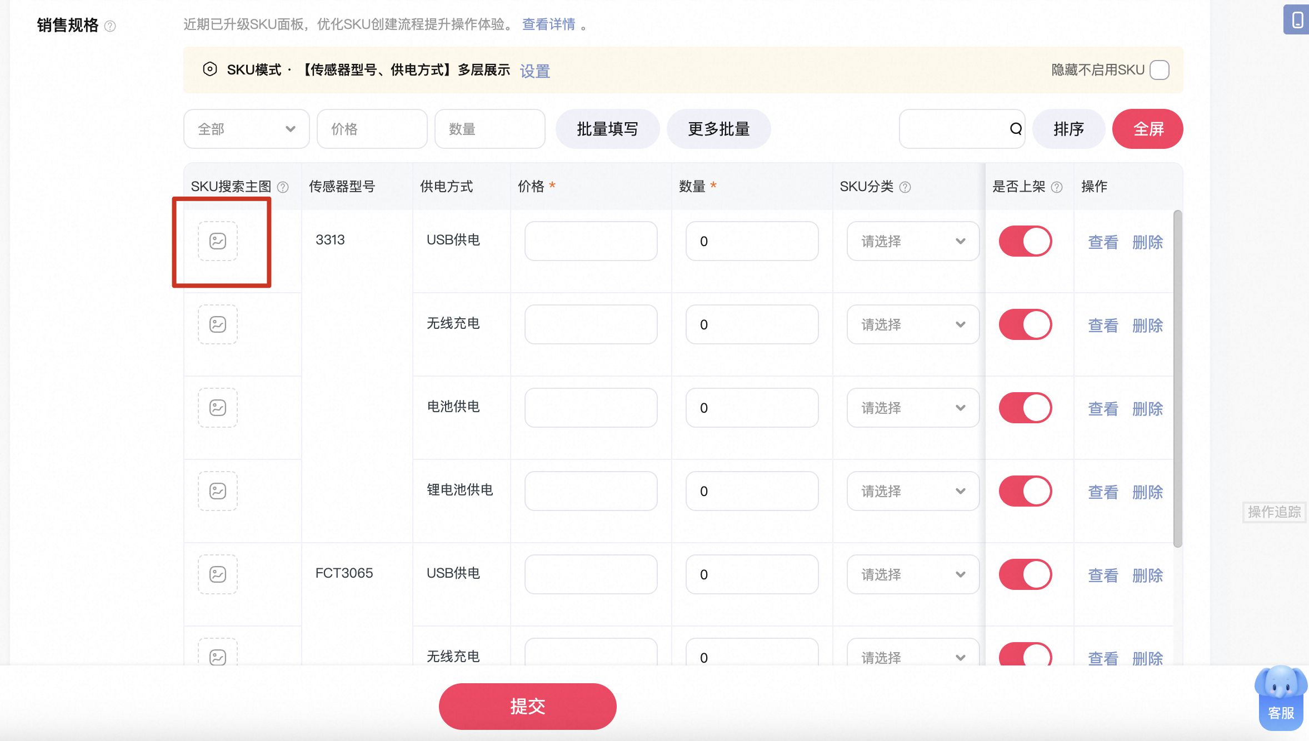Toggle 上架 switch for 3313 无线充电
The height and width of the screenshot is (741, 1309).
point(1025,324)
